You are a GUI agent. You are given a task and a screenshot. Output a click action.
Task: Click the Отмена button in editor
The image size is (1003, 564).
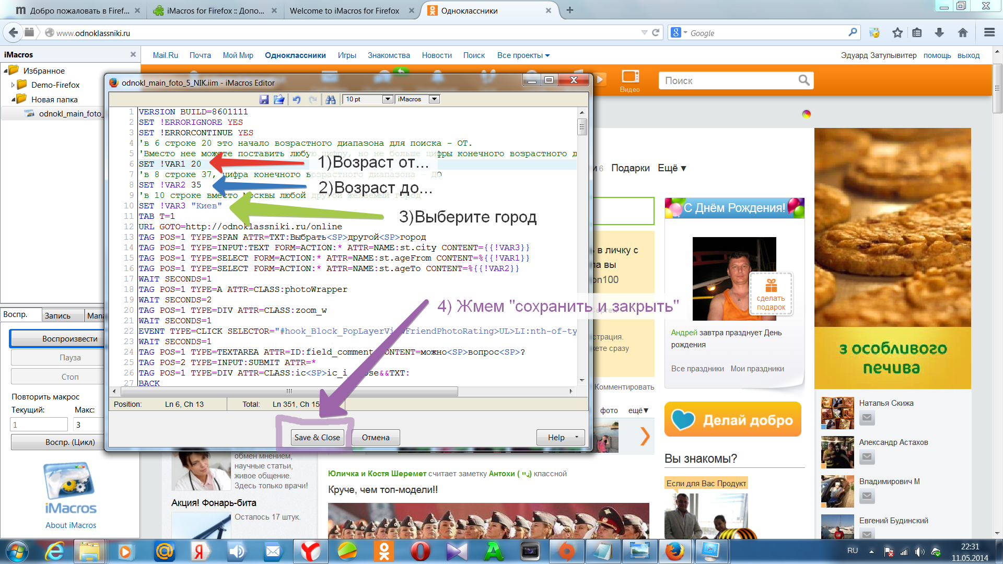tap(376, 438)
